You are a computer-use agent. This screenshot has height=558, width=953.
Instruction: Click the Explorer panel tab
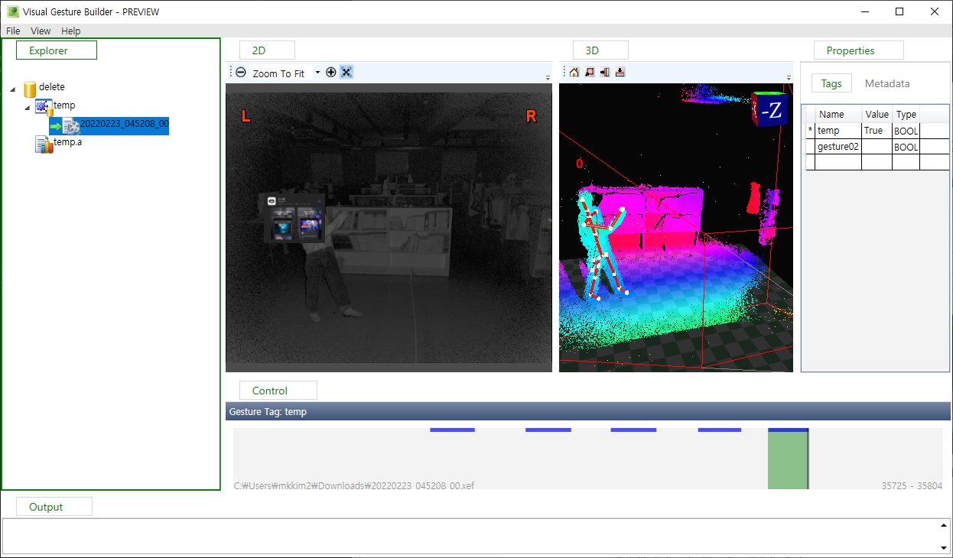(57, 50)
